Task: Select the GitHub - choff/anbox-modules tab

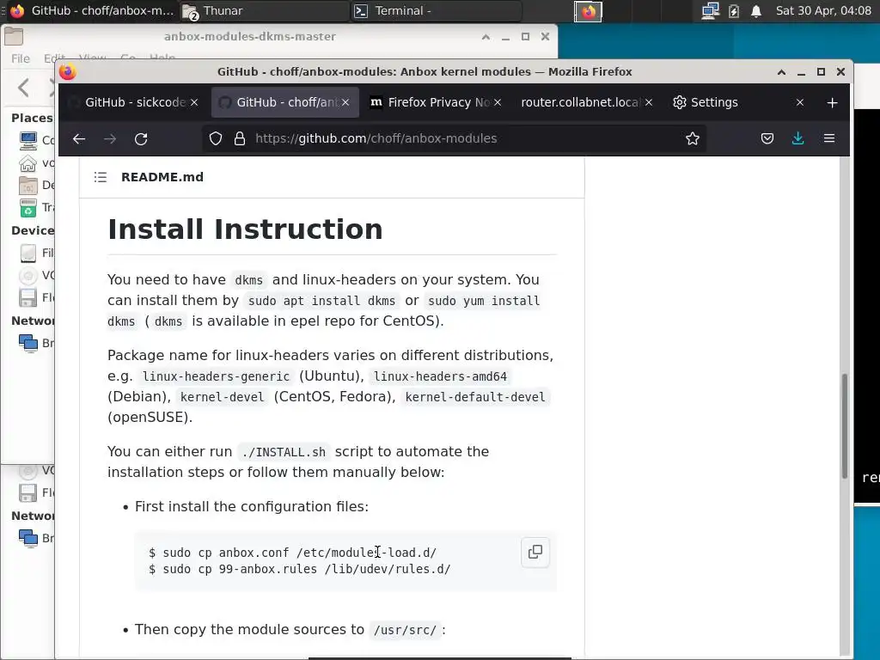Action: click(285, 103)
